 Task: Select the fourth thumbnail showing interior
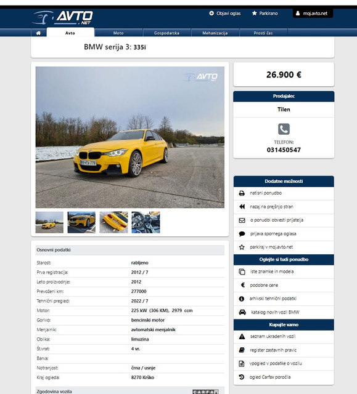point(146,222)
